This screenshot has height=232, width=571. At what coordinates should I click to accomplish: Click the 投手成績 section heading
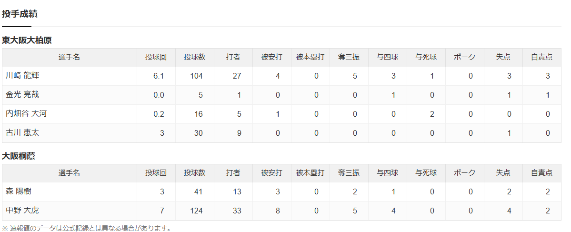point(20,14)
